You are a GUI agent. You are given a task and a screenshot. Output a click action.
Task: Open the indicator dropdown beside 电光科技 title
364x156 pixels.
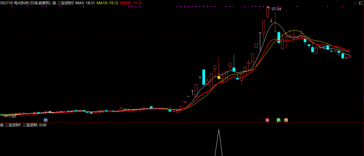[54, 3]
